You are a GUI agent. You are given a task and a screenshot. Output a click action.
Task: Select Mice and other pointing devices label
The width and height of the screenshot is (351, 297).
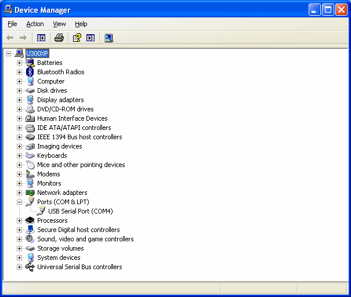(81, 165)
